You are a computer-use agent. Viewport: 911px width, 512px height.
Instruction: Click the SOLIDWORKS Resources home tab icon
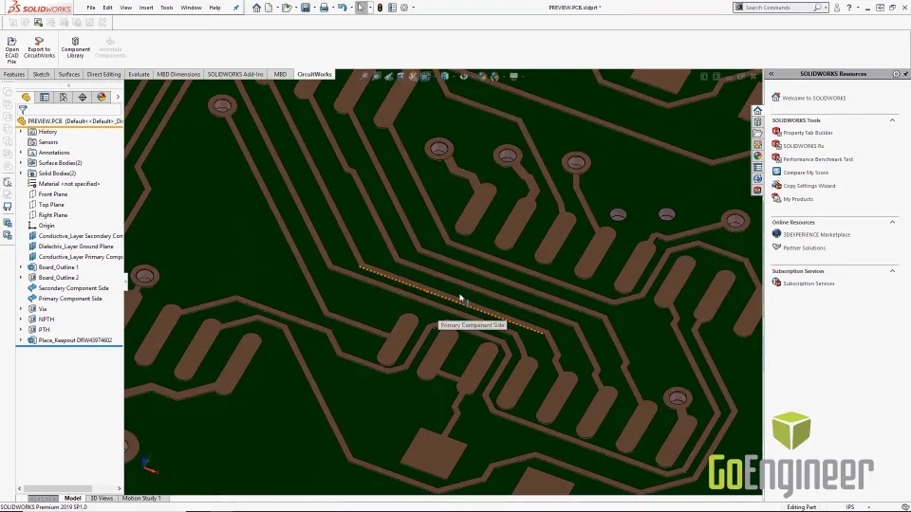tap(757, 110)
